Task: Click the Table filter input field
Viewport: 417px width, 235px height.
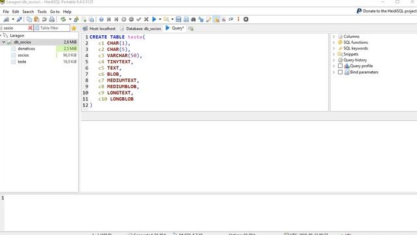Action: pos(52,28)
